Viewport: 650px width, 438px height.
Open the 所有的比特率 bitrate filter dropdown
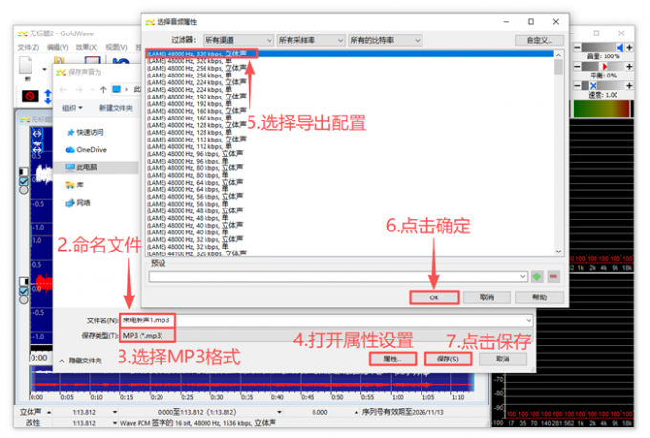[385, 40]
